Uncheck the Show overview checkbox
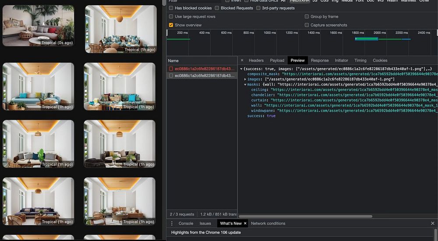Viewport: 438px width, 241px height. click(x=171, y=25)
